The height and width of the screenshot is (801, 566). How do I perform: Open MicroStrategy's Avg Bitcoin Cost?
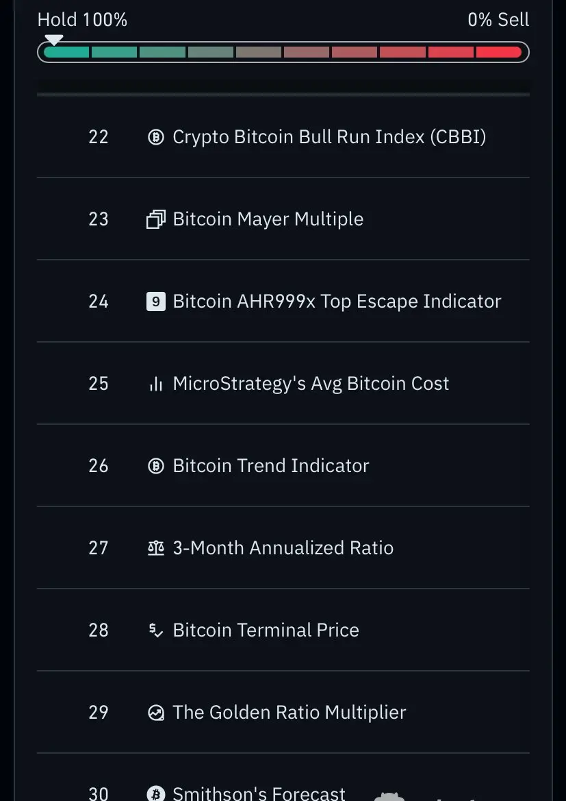[x=311, y=384]
